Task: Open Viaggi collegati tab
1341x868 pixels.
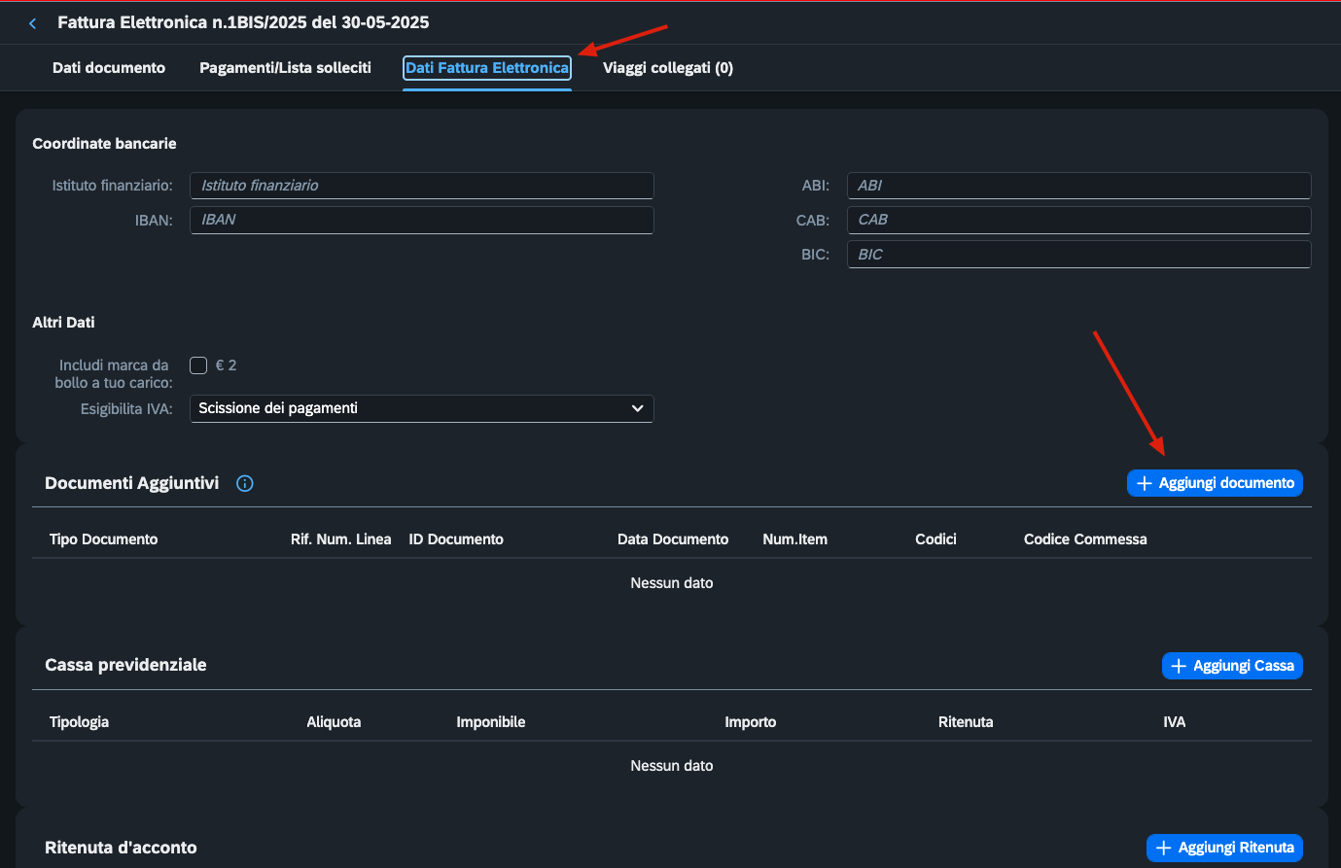Action: click(668, 68)
